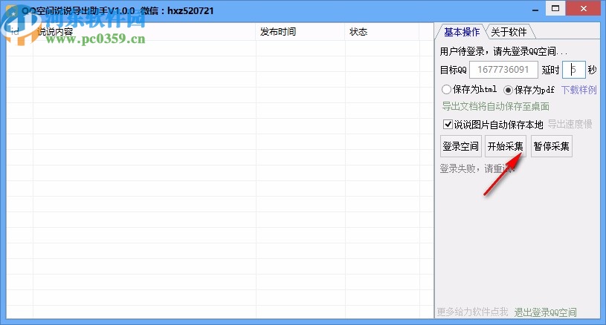Focus the 延时 seconds input box

tap(573, 70)
